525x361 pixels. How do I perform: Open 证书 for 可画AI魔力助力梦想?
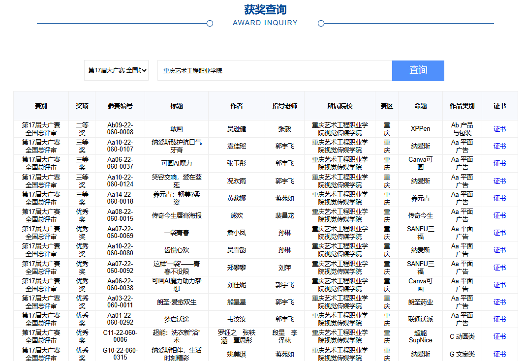click(499, 285)
